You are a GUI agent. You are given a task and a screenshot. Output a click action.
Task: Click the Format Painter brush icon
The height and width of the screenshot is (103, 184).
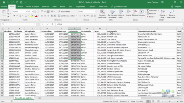pos(8,17)
